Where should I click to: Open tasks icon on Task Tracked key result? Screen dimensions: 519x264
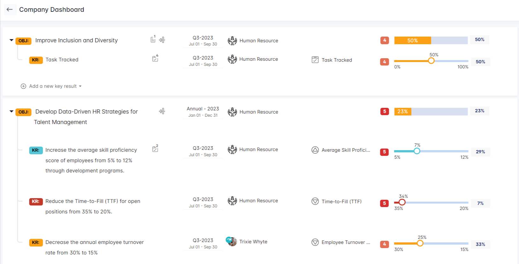tap(155, 59)
